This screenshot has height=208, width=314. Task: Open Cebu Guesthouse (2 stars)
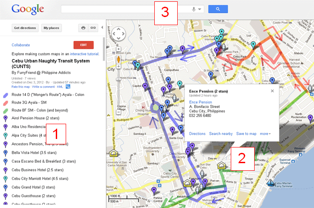point(33,196)
